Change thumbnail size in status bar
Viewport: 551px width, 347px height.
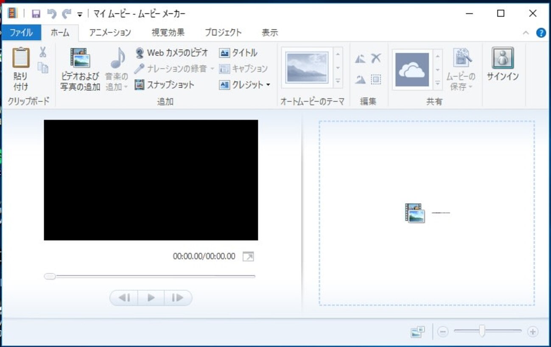pyautogui.click(x=418, y=332)
